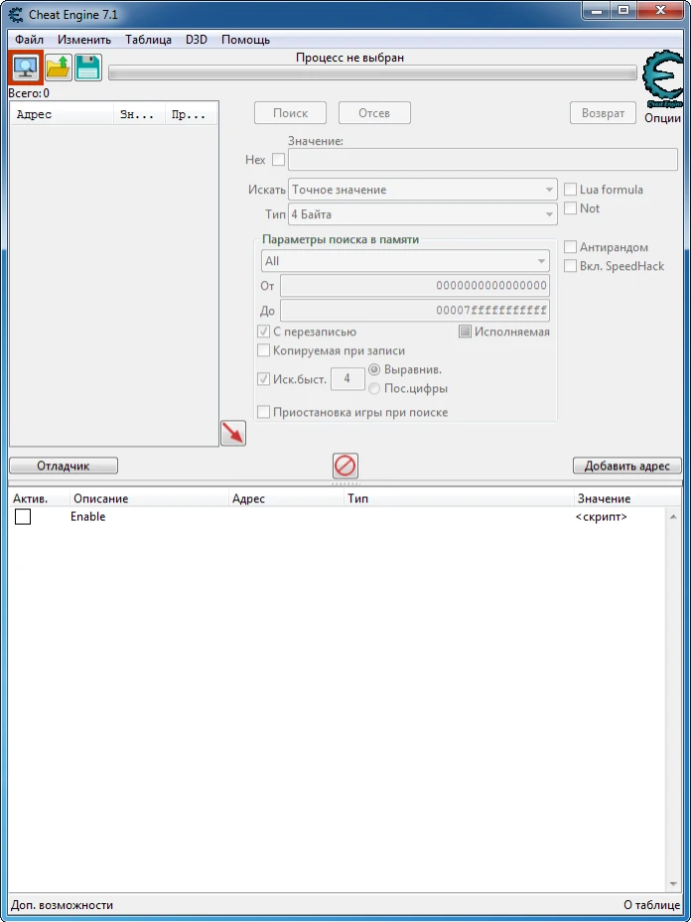This screenshot has width=691, height=922.
Task: Enable the Lua formula checkbox
Action: click(x=570, y=190)
